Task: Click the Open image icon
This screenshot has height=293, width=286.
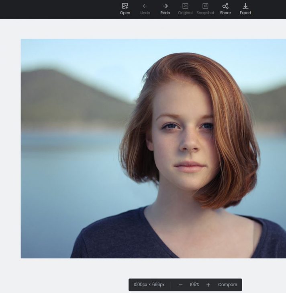Action: click(125, 6)
